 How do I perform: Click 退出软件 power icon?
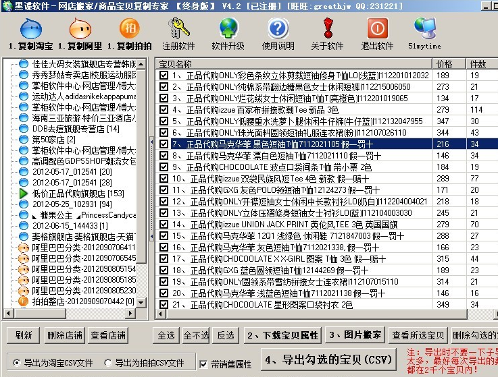(377, 28)
